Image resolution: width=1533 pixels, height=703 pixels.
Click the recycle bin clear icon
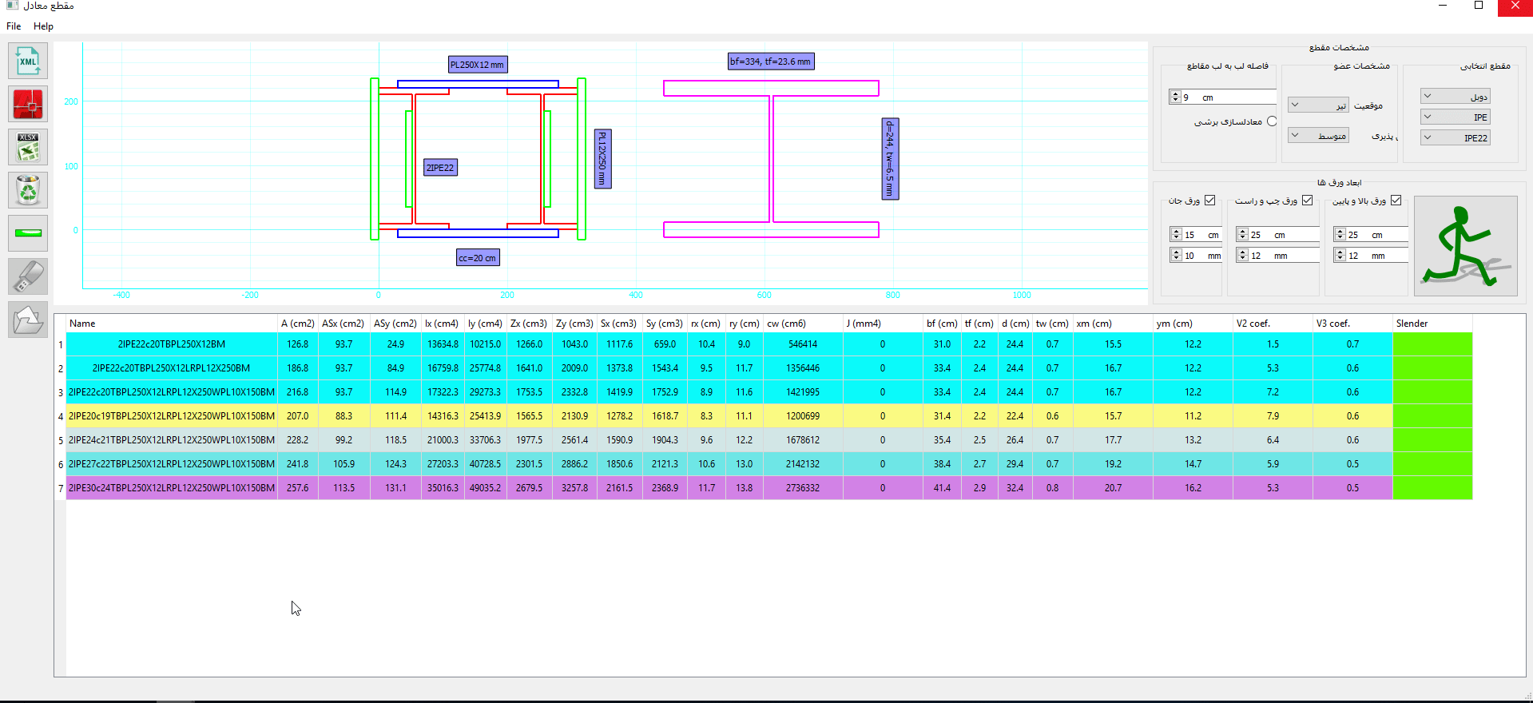28,190
